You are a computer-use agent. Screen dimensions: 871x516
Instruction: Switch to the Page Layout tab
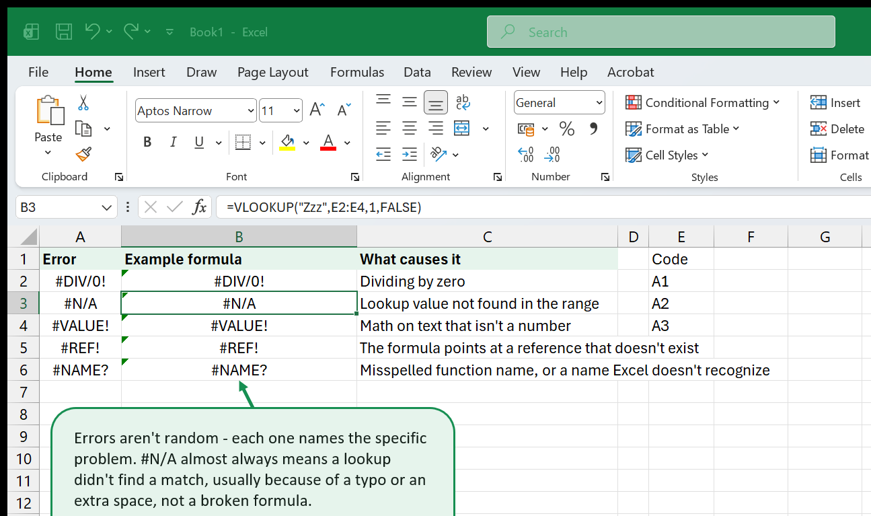click(273, 72)
